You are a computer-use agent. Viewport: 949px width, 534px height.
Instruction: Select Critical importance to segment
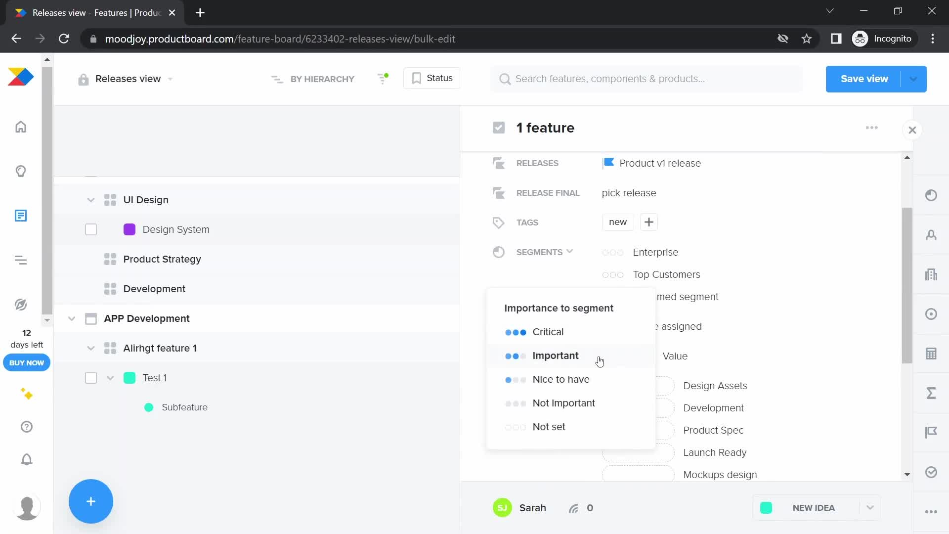(548, 332)
